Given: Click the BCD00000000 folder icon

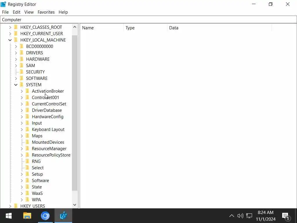Looking at the screenshot, I should 22,46.
